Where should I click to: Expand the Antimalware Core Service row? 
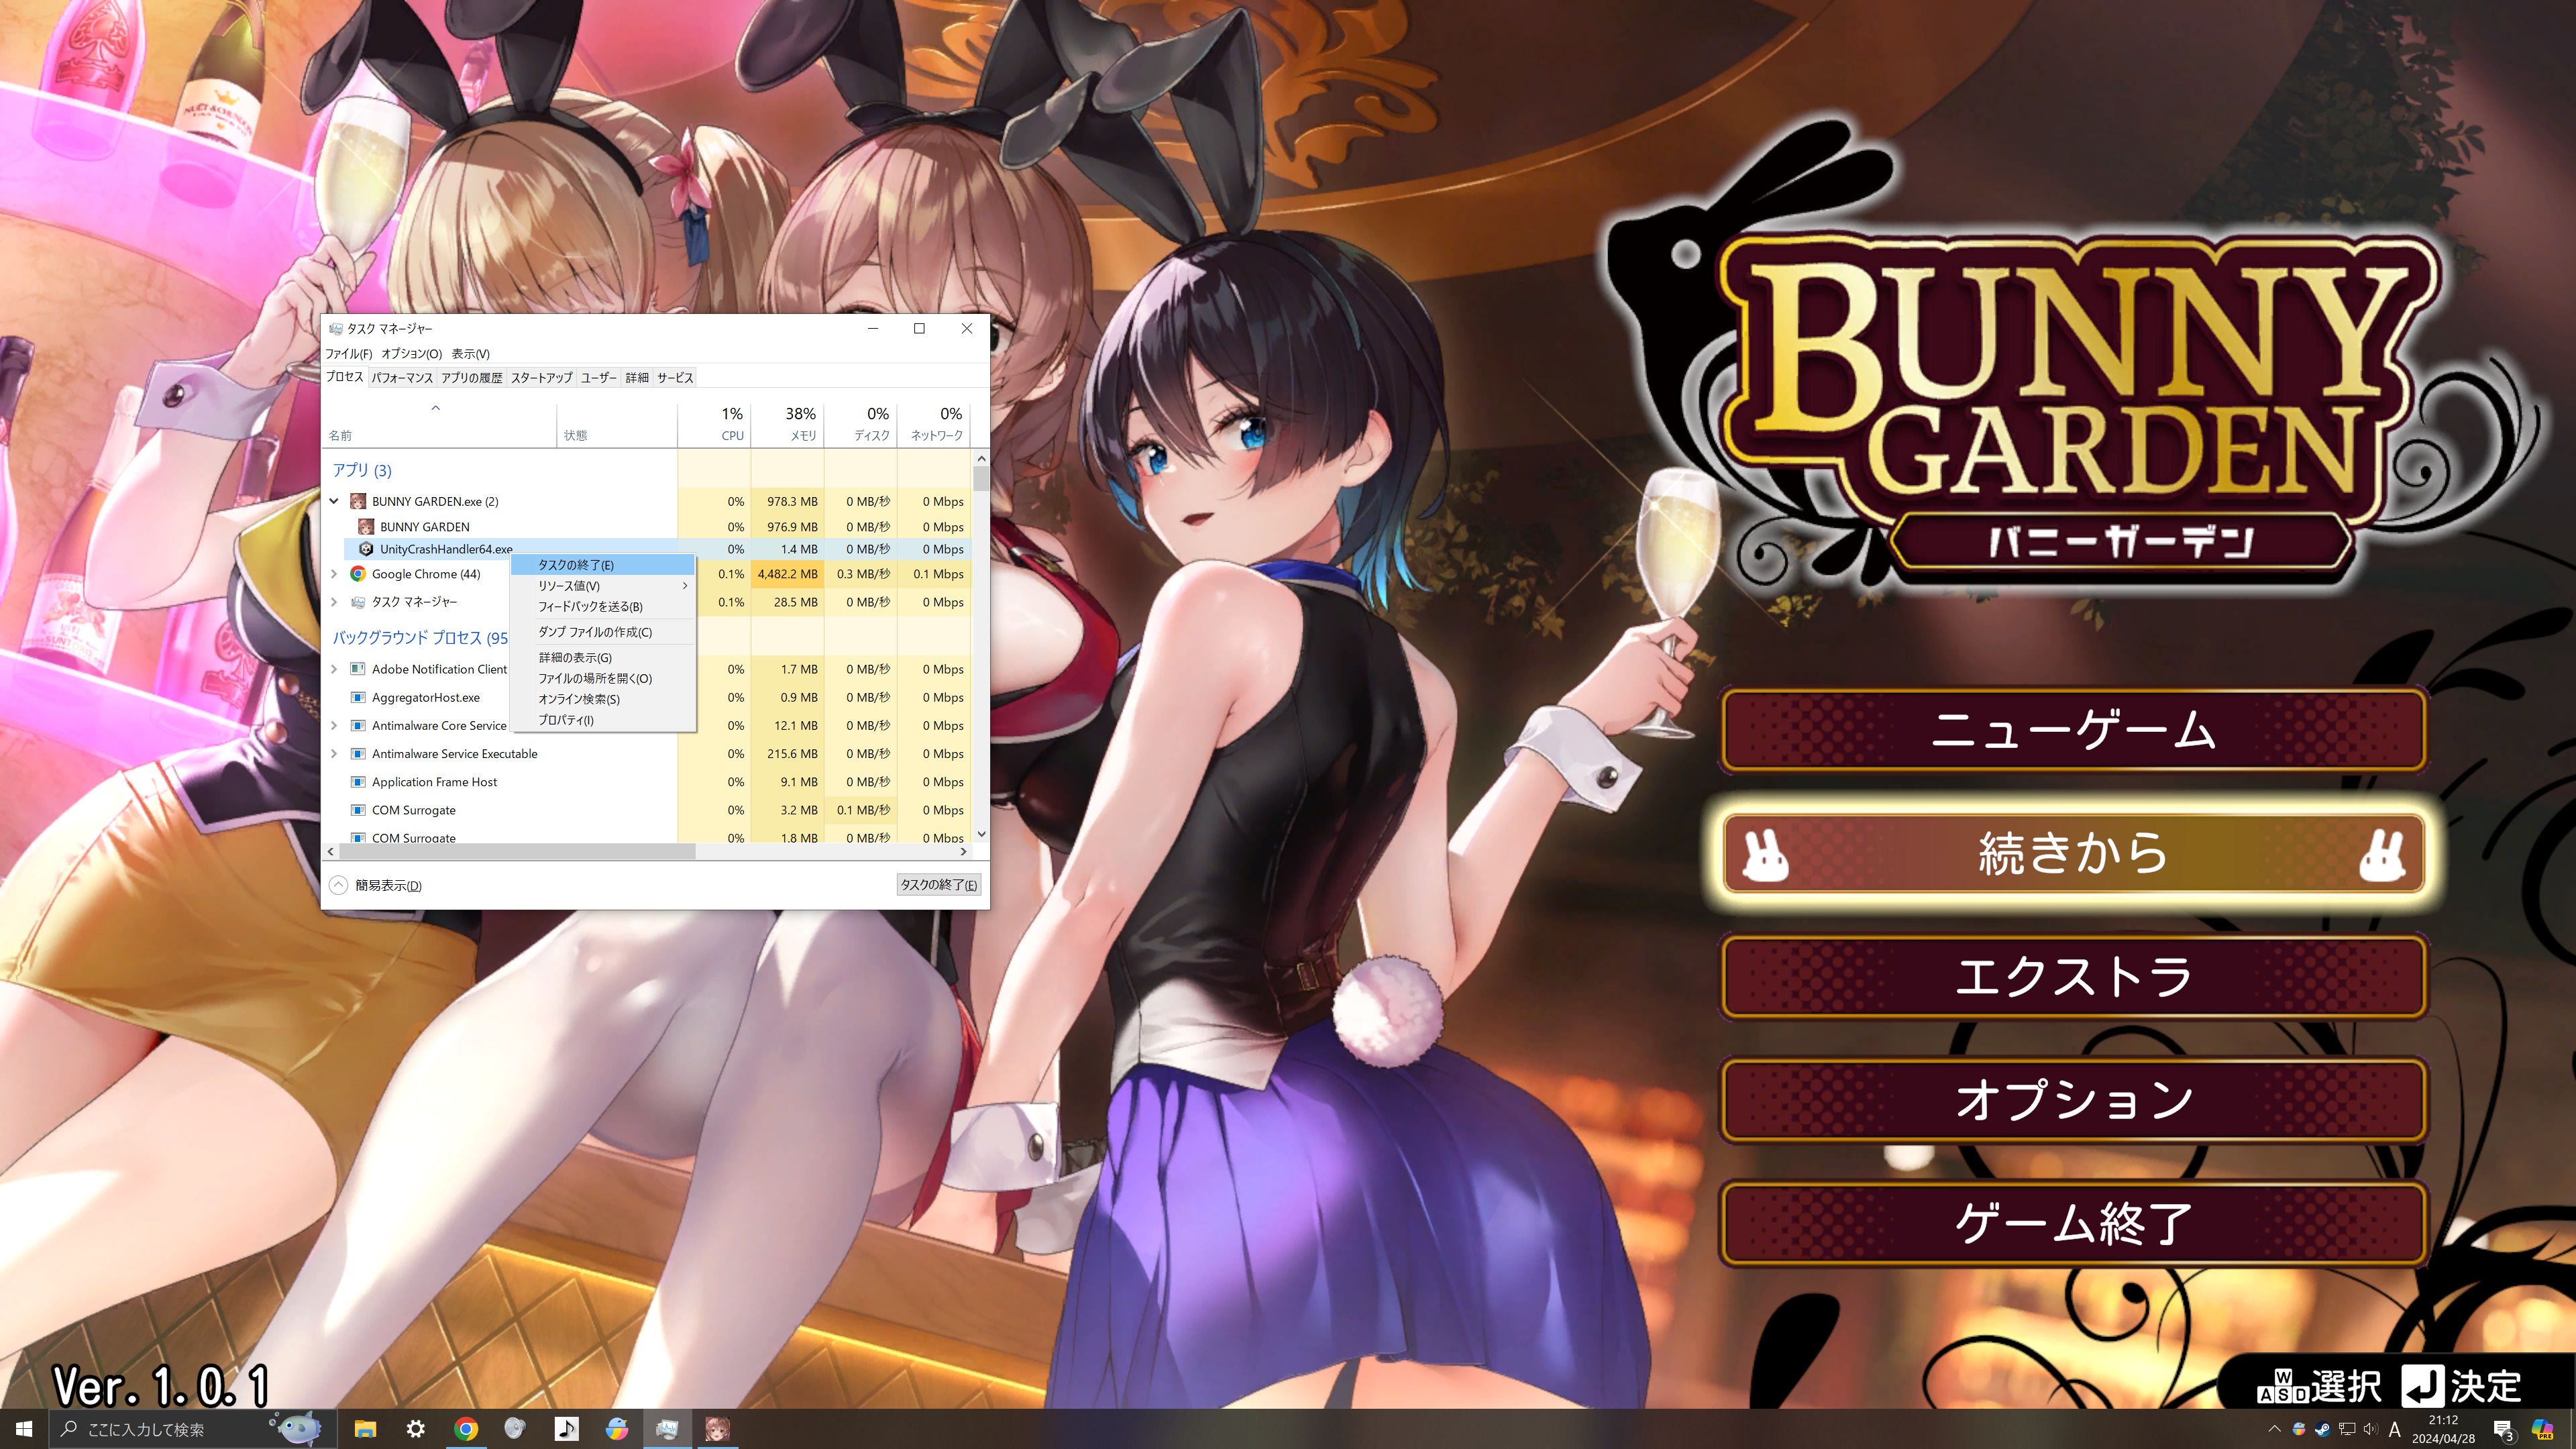334,725
